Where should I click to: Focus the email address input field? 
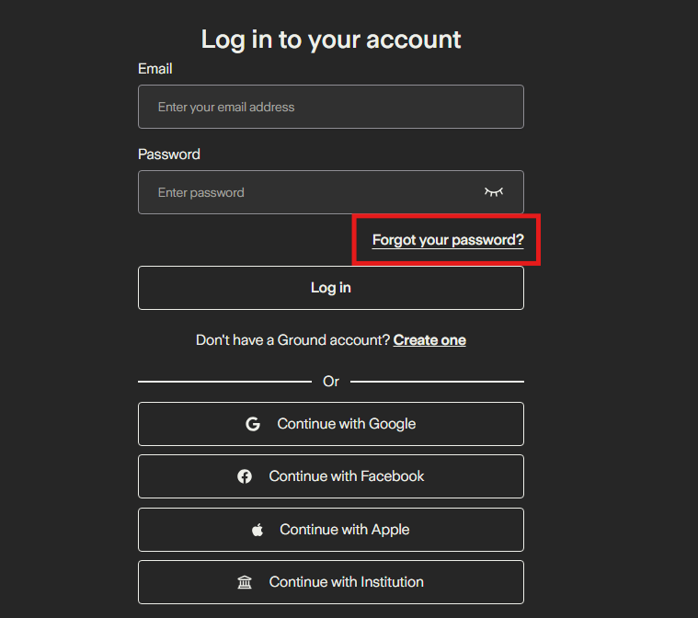tap(331, 107)
